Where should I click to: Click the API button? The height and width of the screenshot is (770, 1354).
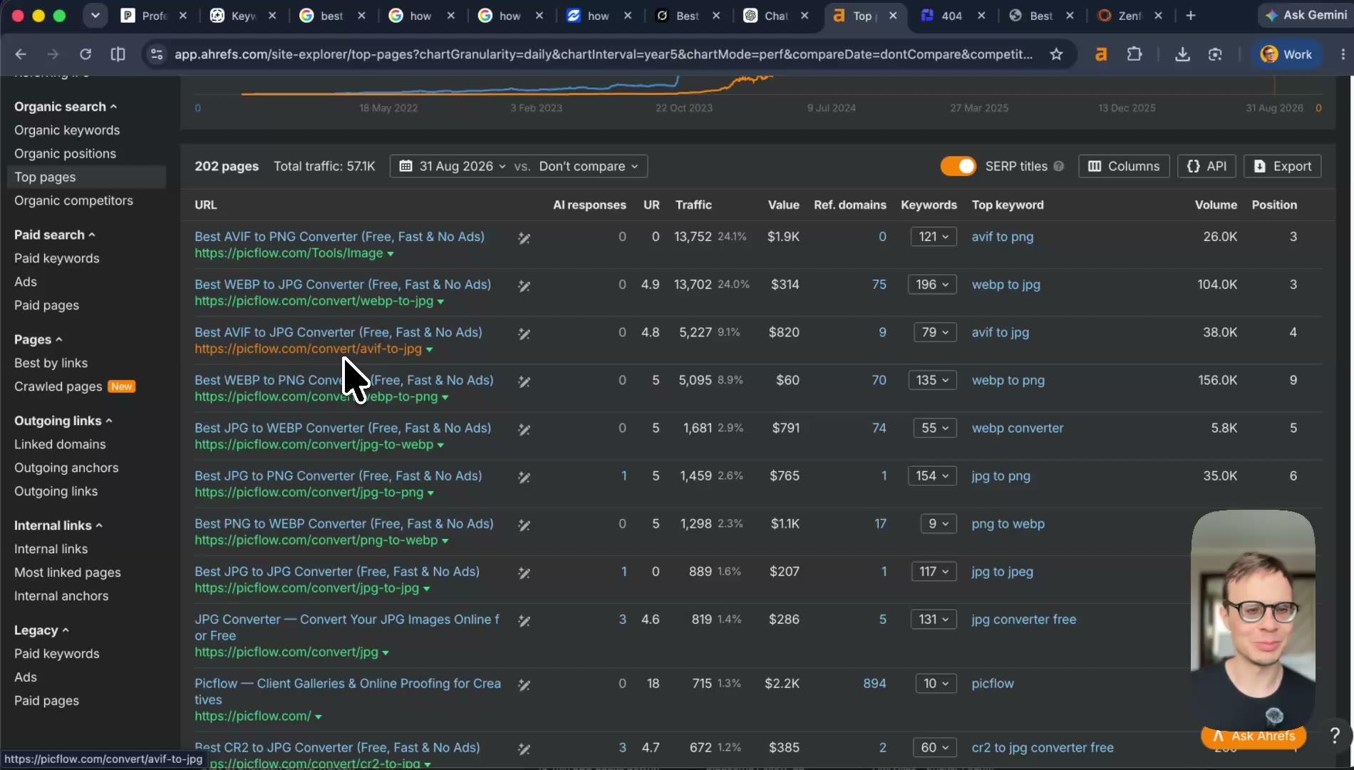[1207, 166]
